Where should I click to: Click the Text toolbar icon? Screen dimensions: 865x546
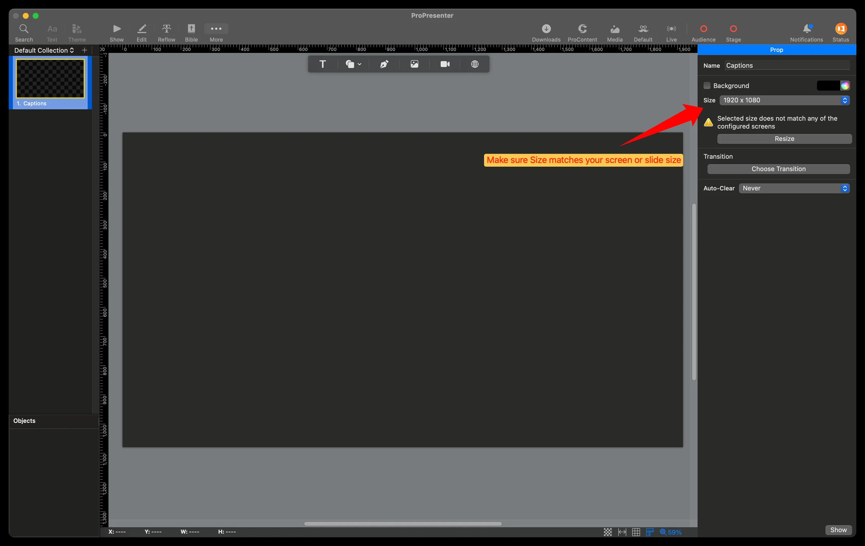[52, 32]
